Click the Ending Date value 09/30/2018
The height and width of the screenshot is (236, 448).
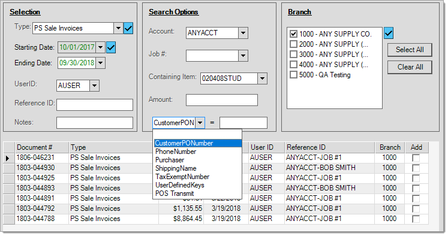[77, 63]
